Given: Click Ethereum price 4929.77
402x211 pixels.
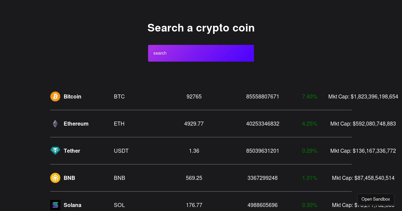Looking at the screenshot, I should (x=194, y=124).
